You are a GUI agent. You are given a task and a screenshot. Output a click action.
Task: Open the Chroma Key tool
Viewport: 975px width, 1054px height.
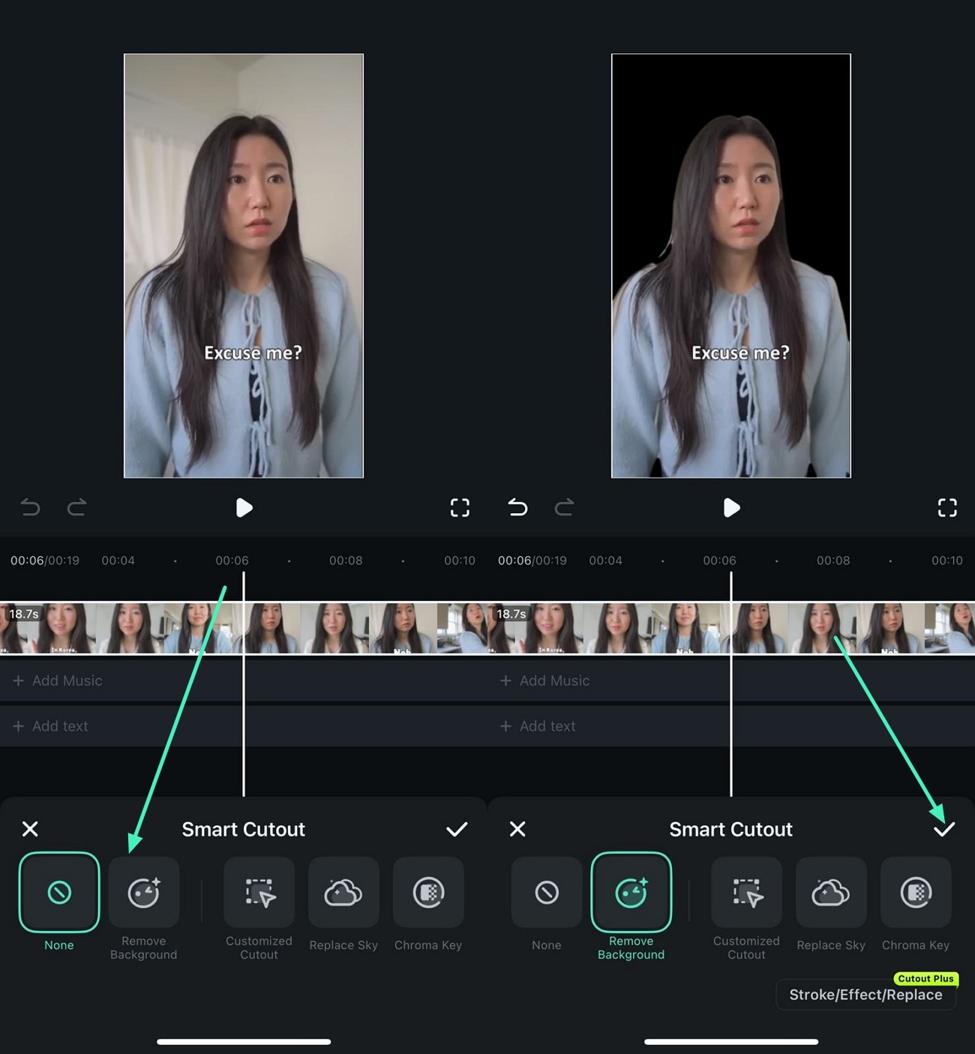[428, 893]
